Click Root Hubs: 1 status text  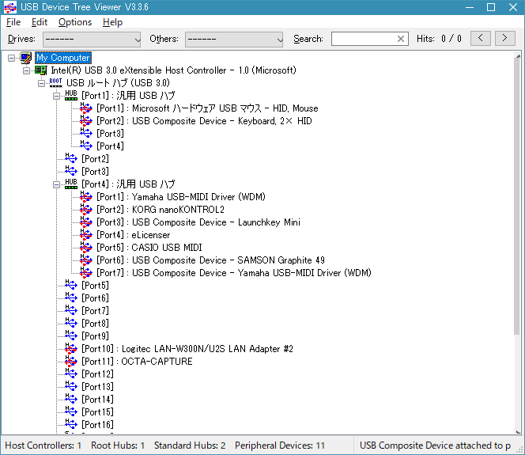118,446
